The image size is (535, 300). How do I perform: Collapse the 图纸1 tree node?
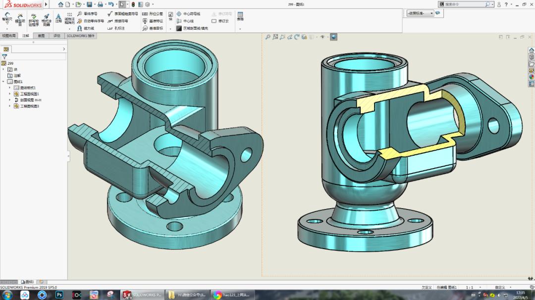coord(3,80)
